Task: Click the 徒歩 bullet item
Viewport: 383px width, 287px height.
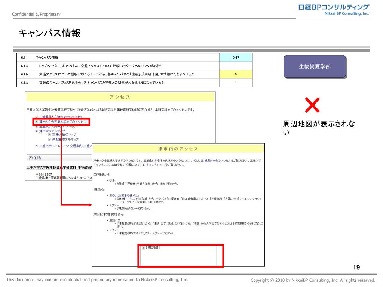Action: [112, 181]
